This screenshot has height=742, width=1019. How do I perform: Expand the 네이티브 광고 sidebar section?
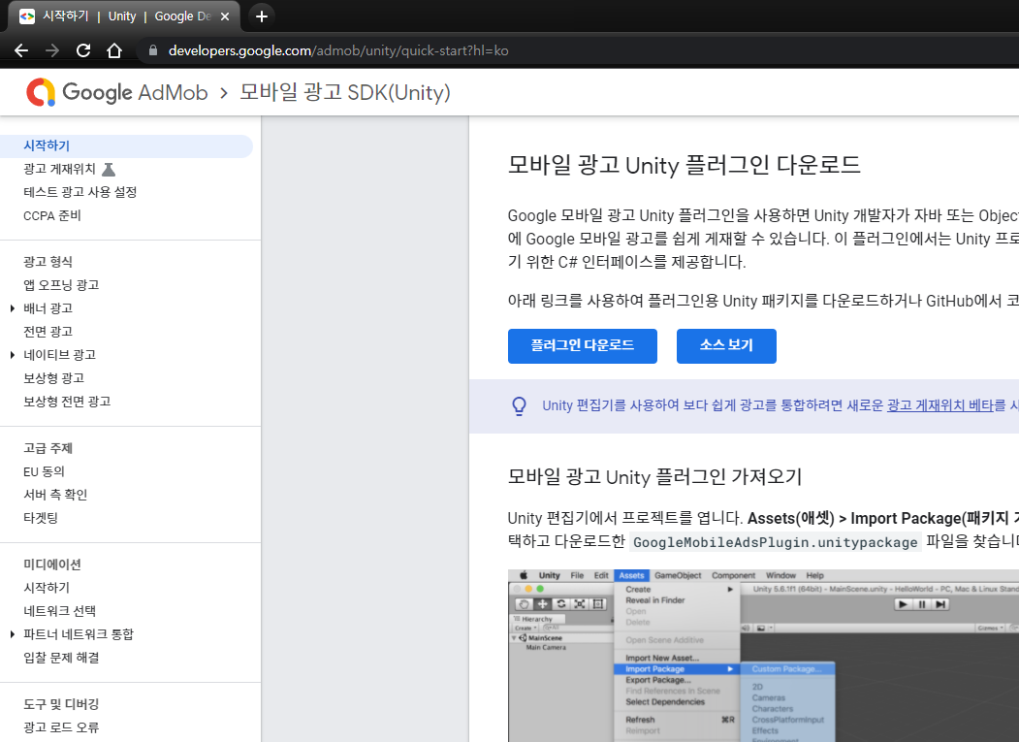[13, 355]
